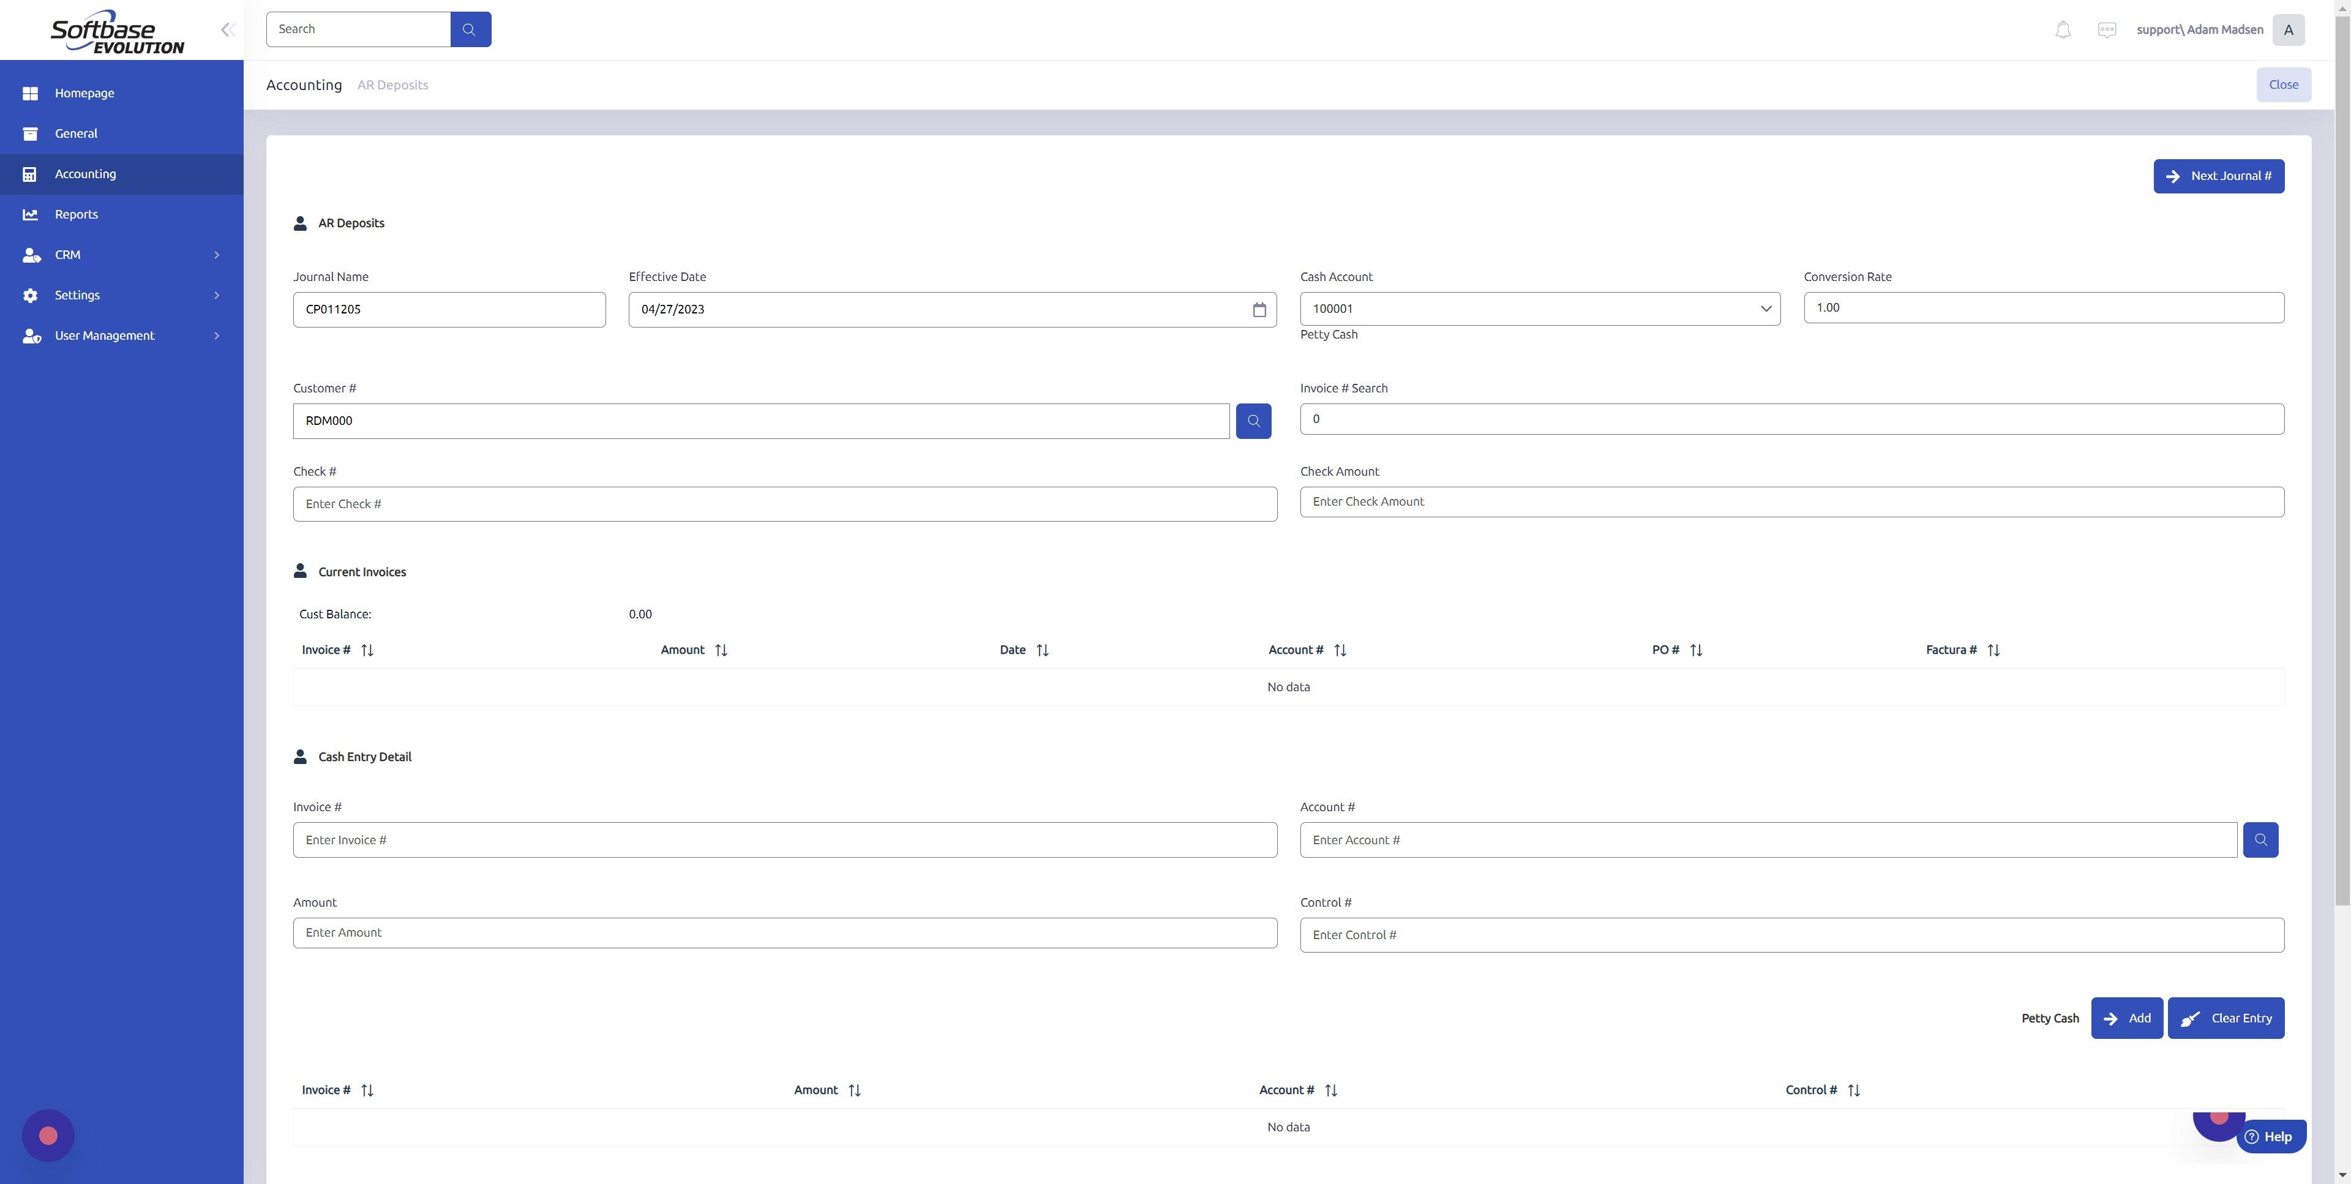Click the Enter Amount field

[x=785, y=933]
